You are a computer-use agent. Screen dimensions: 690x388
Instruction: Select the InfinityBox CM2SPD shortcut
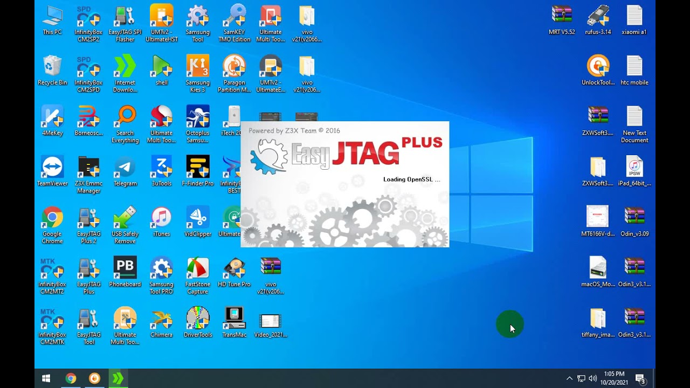(x=88, y=74)
